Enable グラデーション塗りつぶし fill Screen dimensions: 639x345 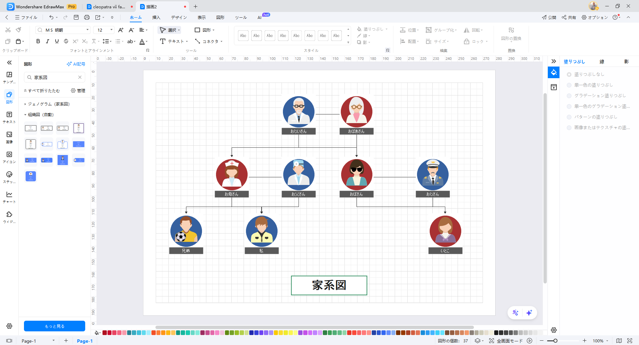point(569,95)
